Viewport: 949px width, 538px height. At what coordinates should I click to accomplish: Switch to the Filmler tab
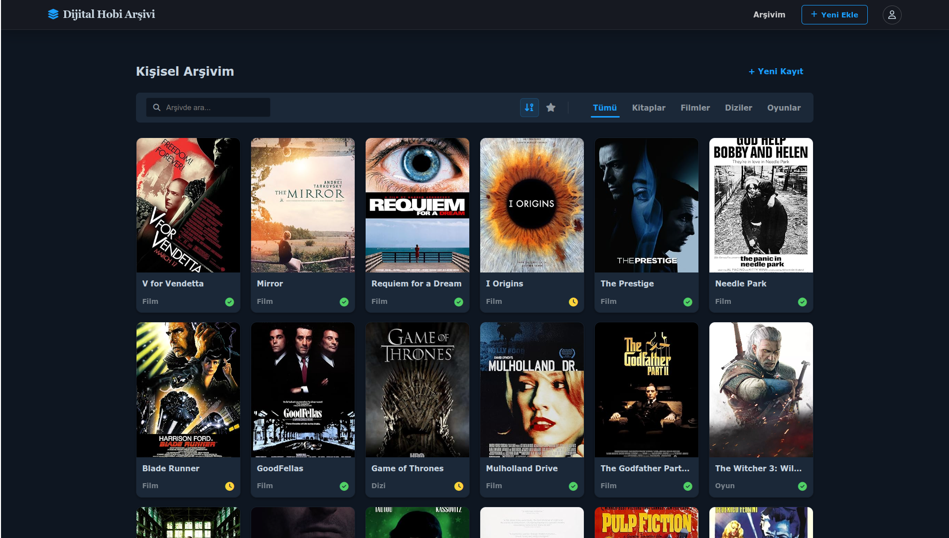coord(695,108)
